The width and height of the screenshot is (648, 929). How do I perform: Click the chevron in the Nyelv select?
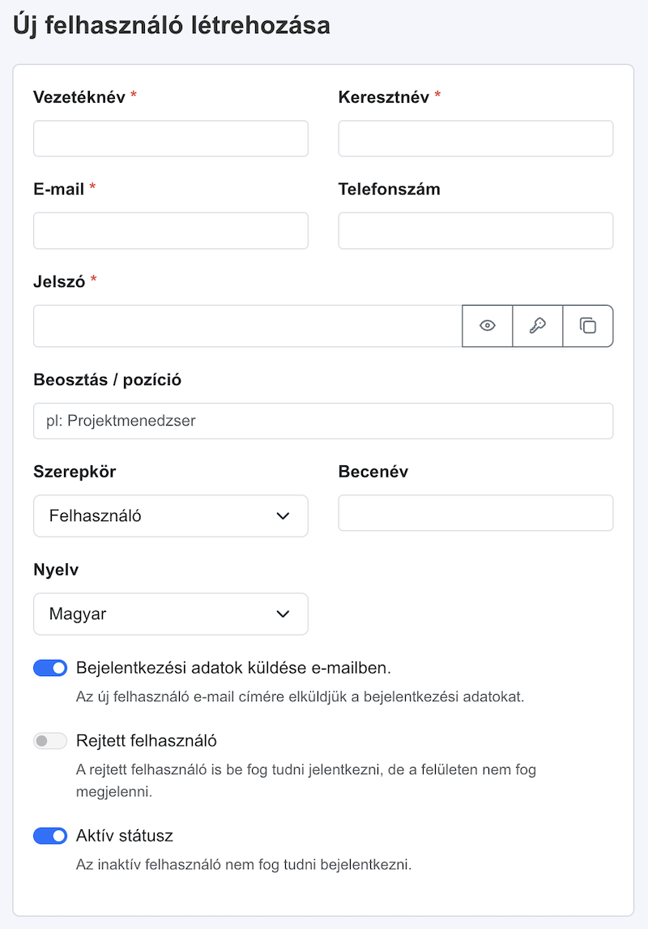(x=283, y=614)
